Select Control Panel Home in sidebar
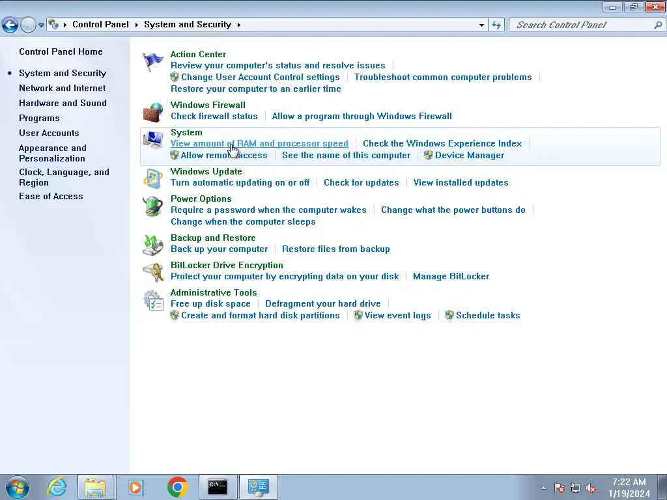 [61, 51]
